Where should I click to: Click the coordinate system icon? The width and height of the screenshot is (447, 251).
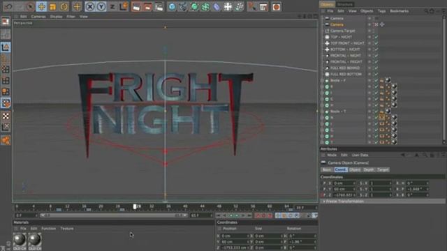click(124, 6)
